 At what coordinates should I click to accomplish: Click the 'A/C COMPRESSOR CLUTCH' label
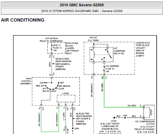[145, 123]
